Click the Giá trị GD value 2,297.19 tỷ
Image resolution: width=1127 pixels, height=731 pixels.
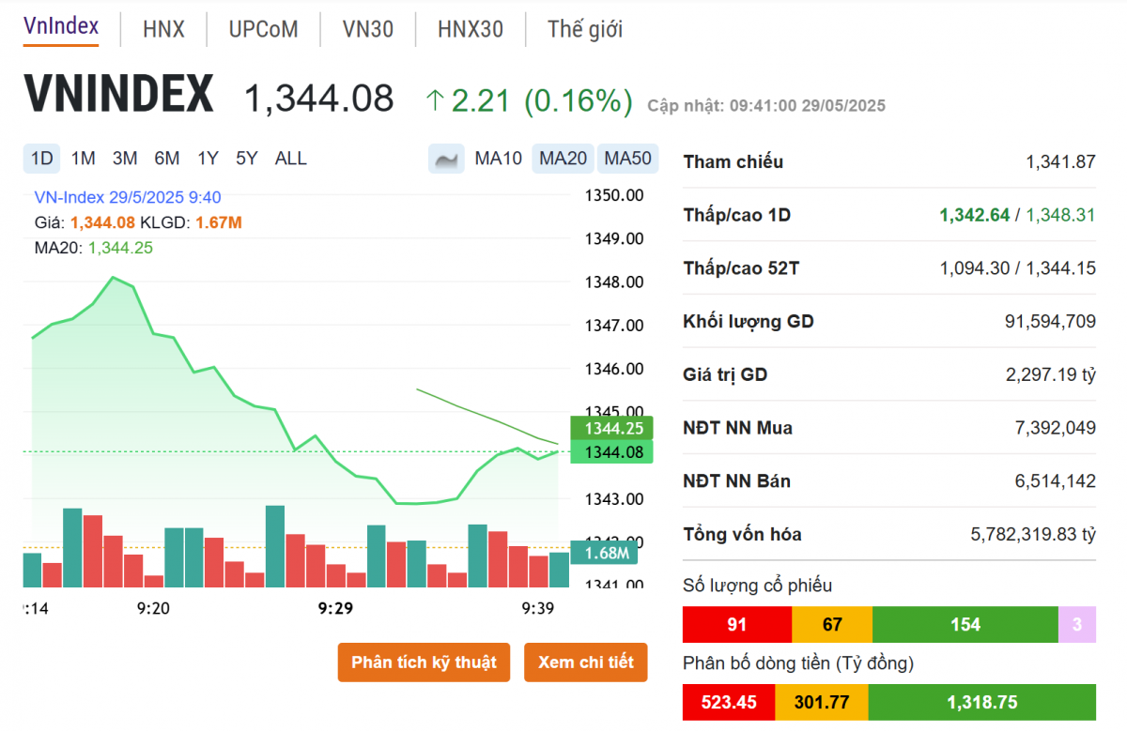point(1051,375)
